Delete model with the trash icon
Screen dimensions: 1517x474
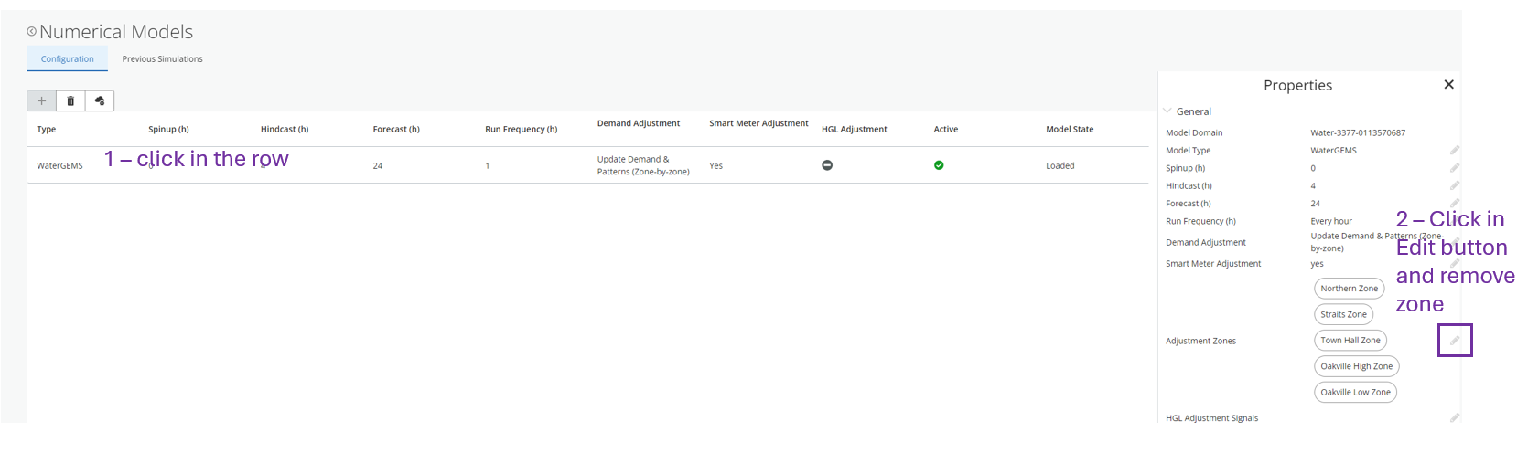[70, 101]
